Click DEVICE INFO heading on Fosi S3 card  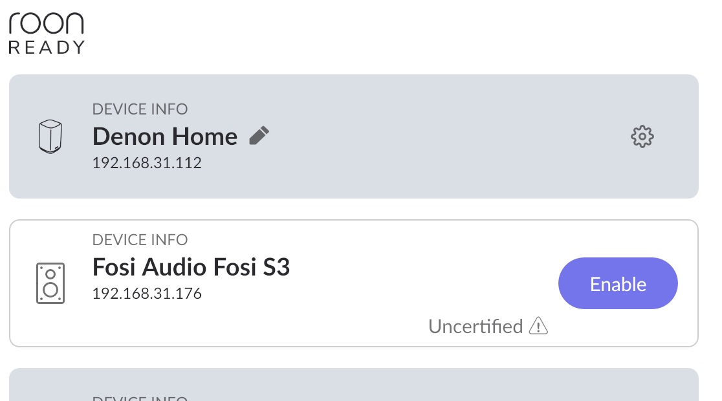click(140, 239)
